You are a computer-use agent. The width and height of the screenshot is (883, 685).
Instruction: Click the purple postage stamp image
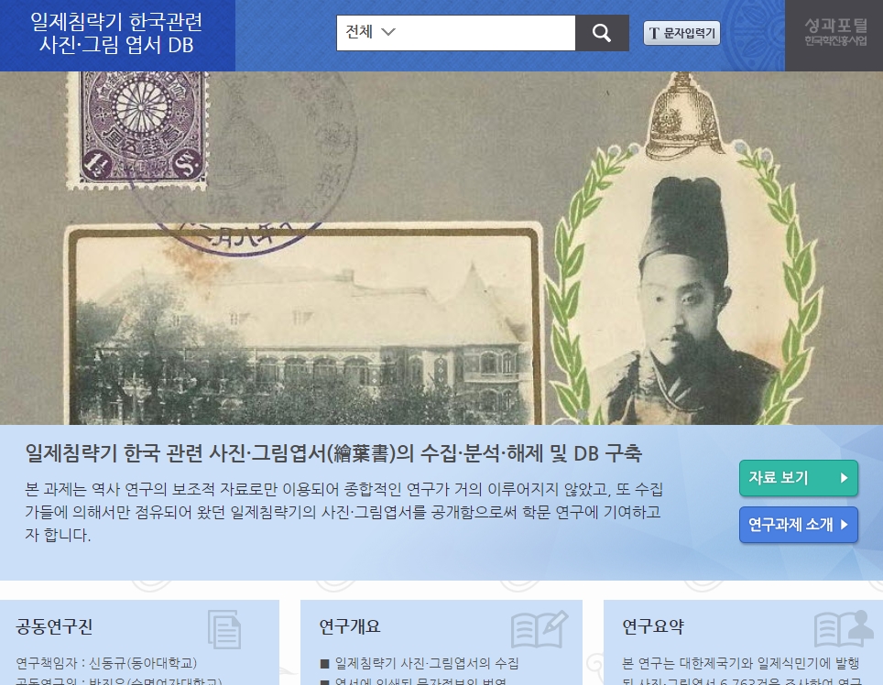pyautogui.click(x=136, y=130)
